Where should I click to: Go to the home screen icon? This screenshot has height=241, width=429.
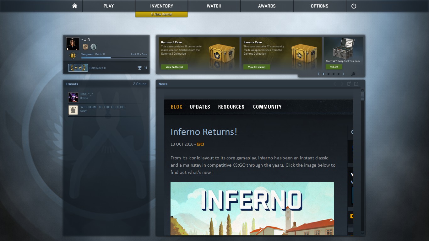point(74,6)
